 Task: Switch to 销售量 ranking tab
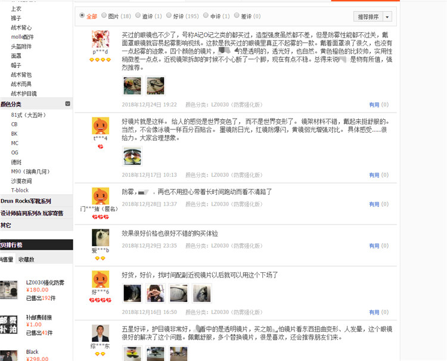[x=7, y=260]
